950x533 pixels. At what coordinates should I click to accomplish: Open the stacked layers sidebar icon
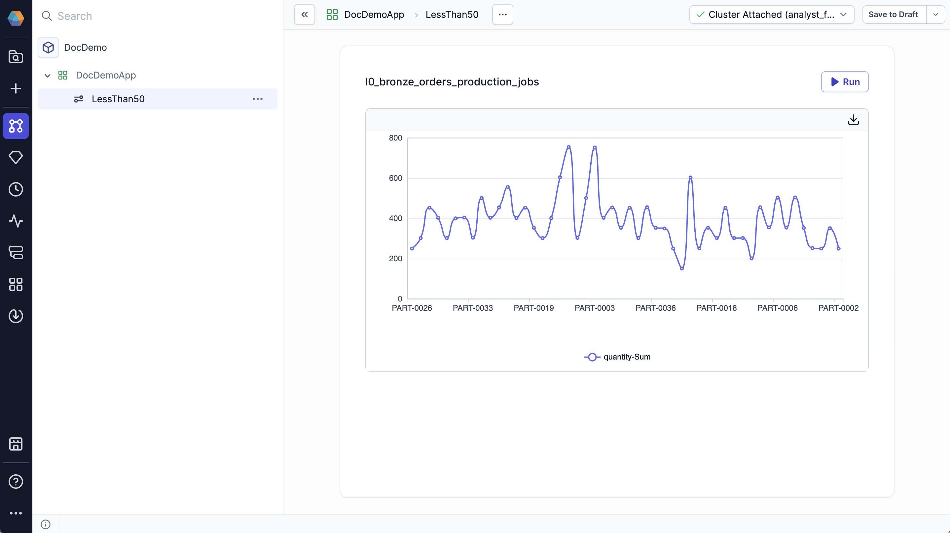(x=16, y=253)
